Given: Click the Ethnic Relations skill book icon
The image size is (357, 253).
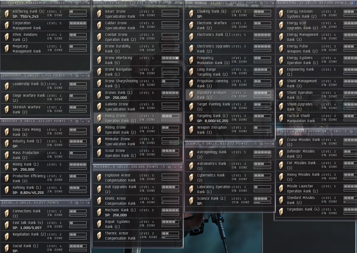Looking at the screenshot, I should 7,37.
